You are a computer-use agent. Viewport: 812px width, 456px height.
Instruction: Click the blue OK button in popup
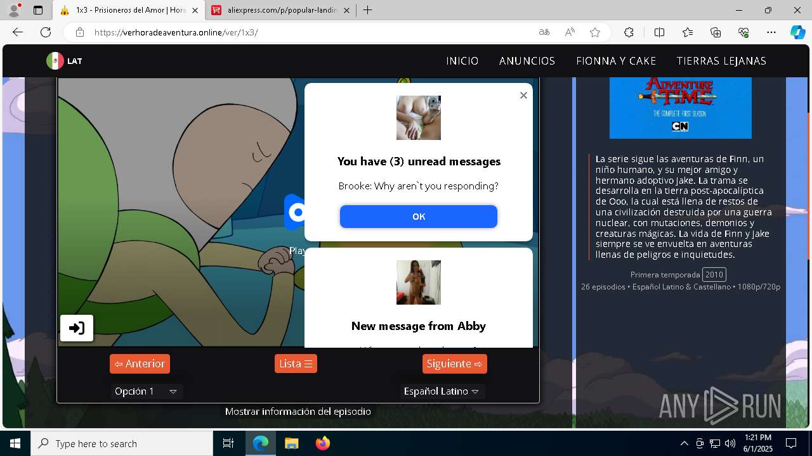pyautogui.click(x=419, y=217)
